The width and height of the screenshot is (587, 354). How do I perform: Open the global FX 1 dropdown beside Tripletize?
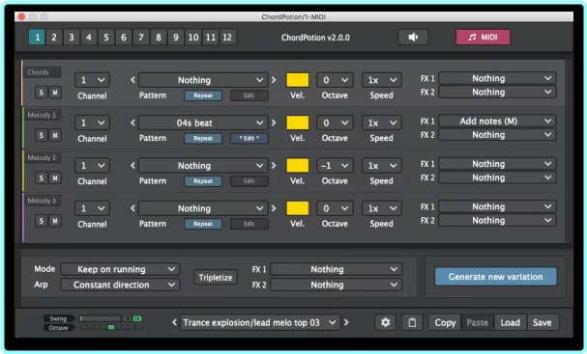pyautogui.click(x=337, y=269)
